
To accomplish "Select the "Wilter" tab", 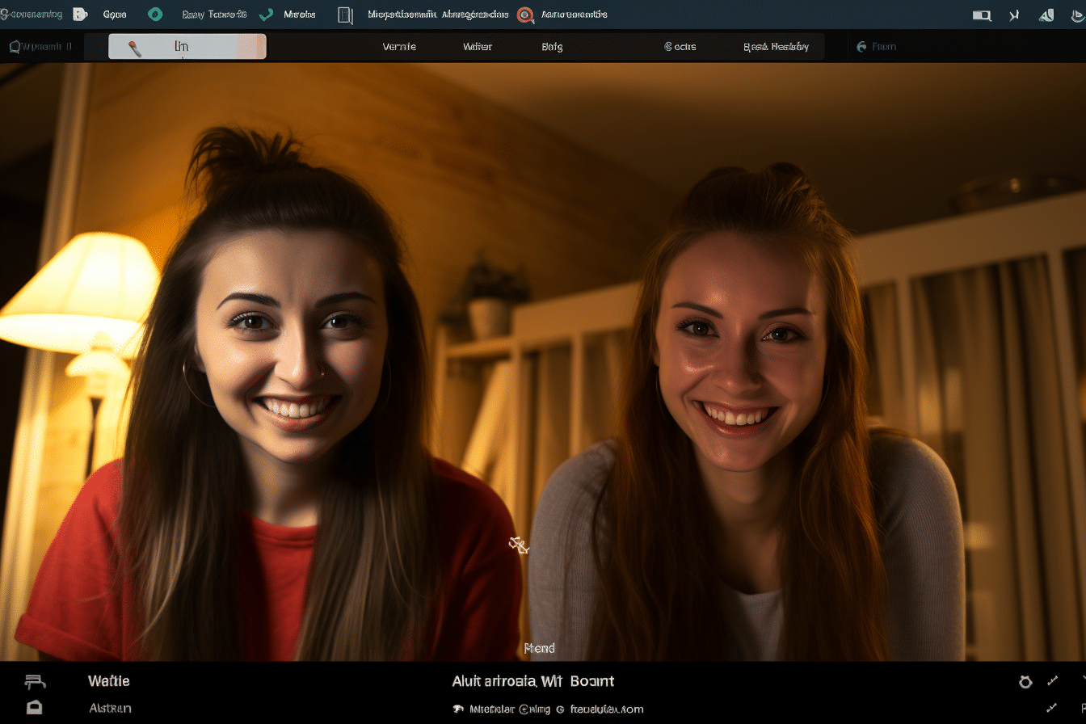I will click(x=478, y=47).
